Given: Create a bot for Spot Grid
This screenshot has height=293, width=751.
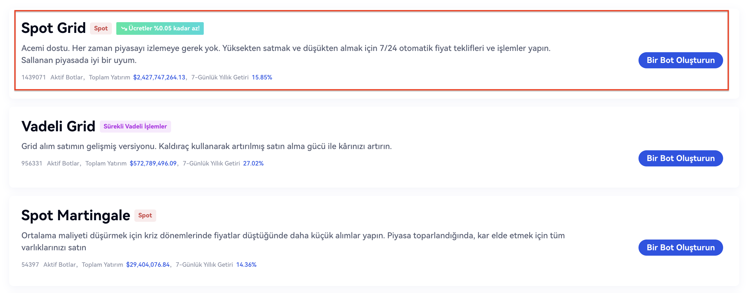Looking at the screenshot, I should coord(680,60).
